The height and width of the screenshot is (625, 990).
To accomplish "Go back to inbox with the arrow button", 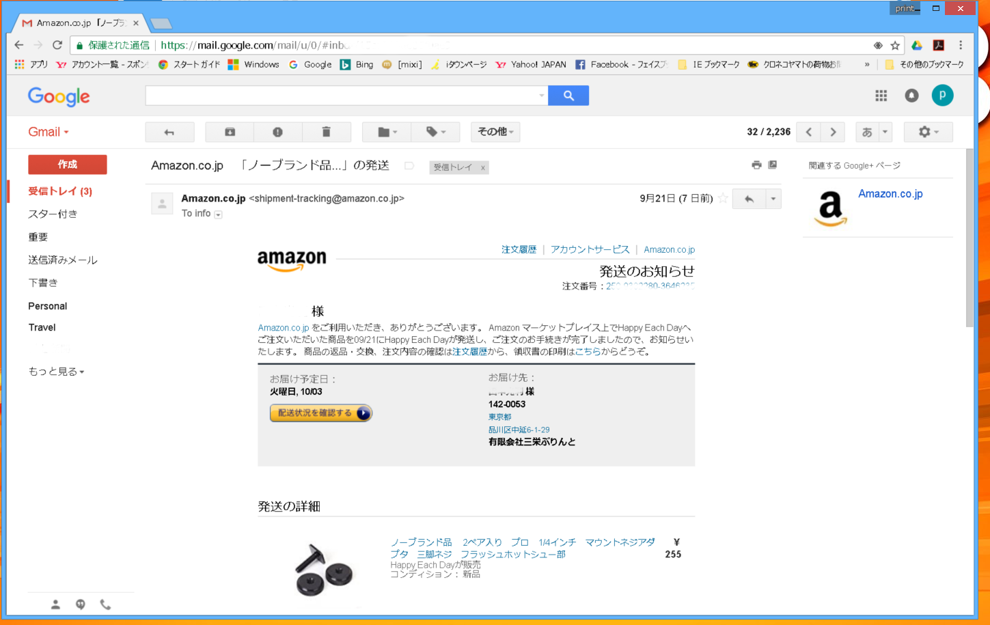I will [169, 132].
